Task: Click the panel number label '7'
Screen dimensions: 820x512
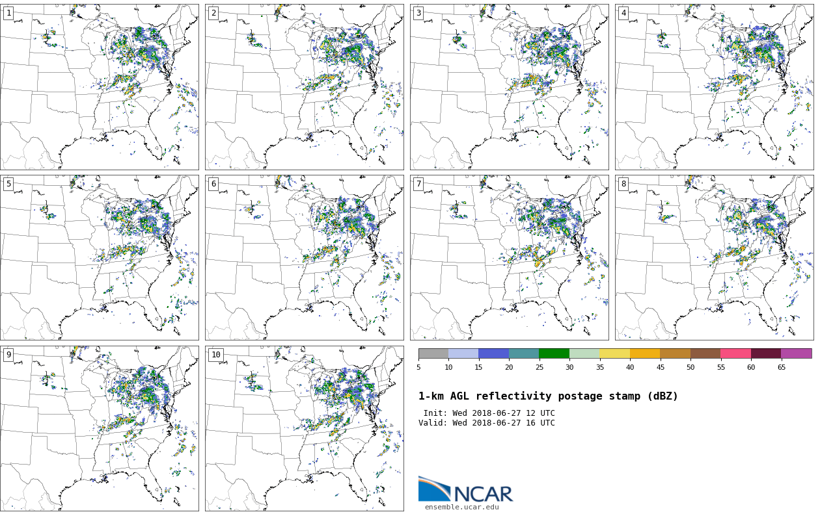Action: coord(418,184)
